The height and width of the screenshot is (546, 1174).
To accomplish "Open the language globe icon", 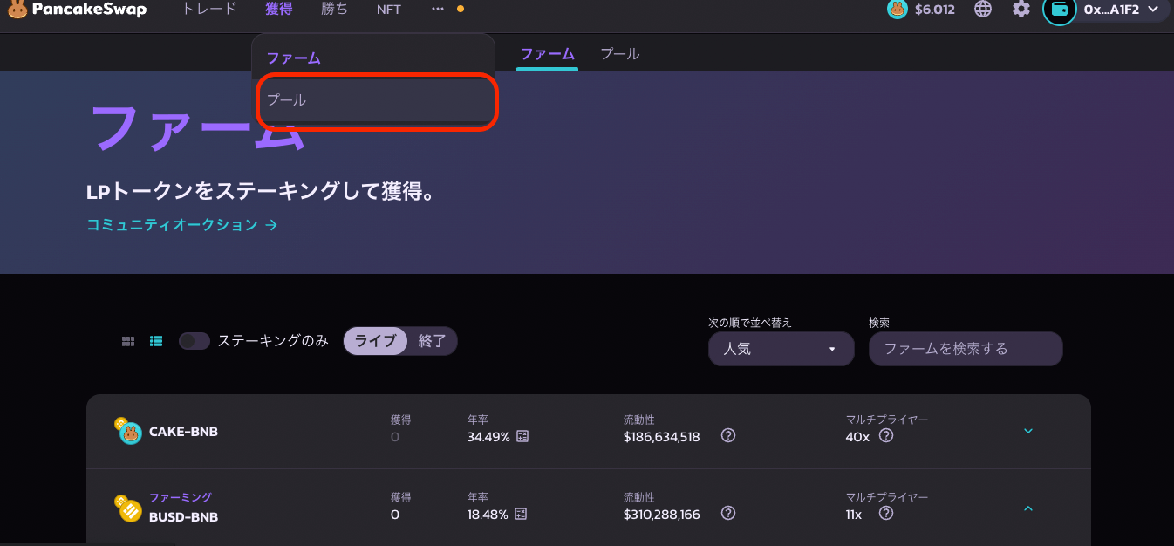I will [x=983, y=10].
